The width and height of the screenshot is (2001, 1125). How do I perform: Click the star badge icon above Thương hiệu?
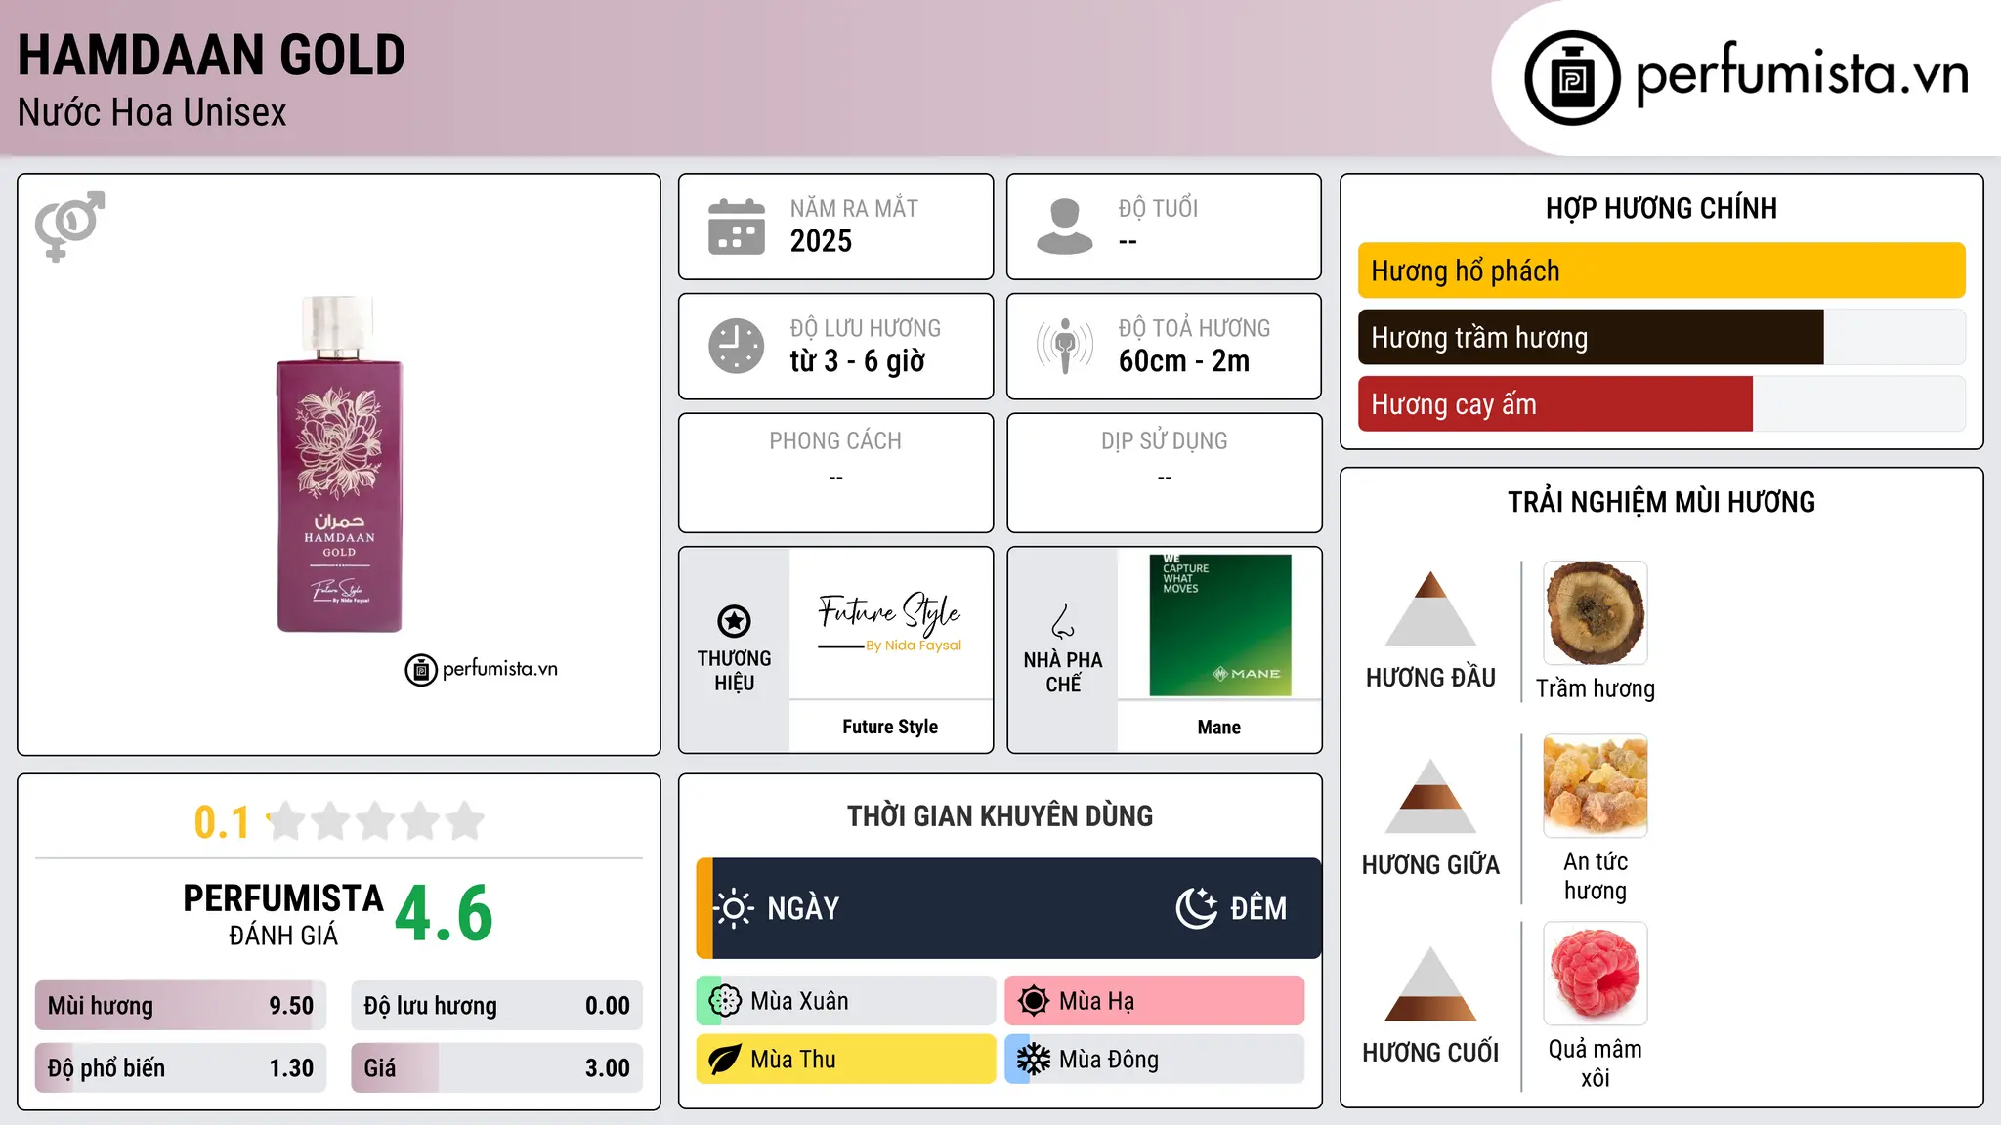(x=735, y=621)
